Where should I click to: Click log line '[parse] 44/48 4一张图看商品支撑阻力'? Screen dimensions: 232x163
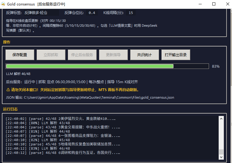(63, 136)
